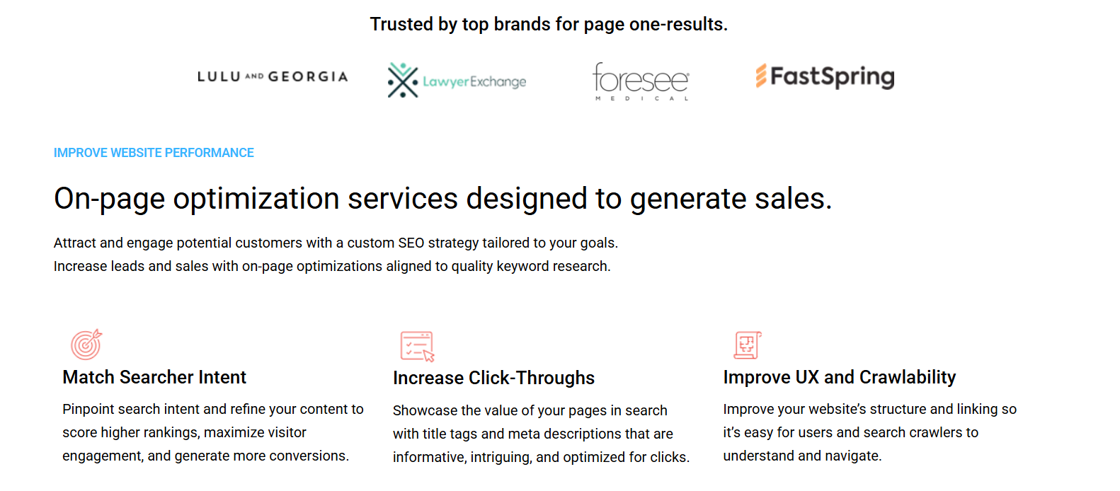Select the Match Searcher Intent heading

154,377
